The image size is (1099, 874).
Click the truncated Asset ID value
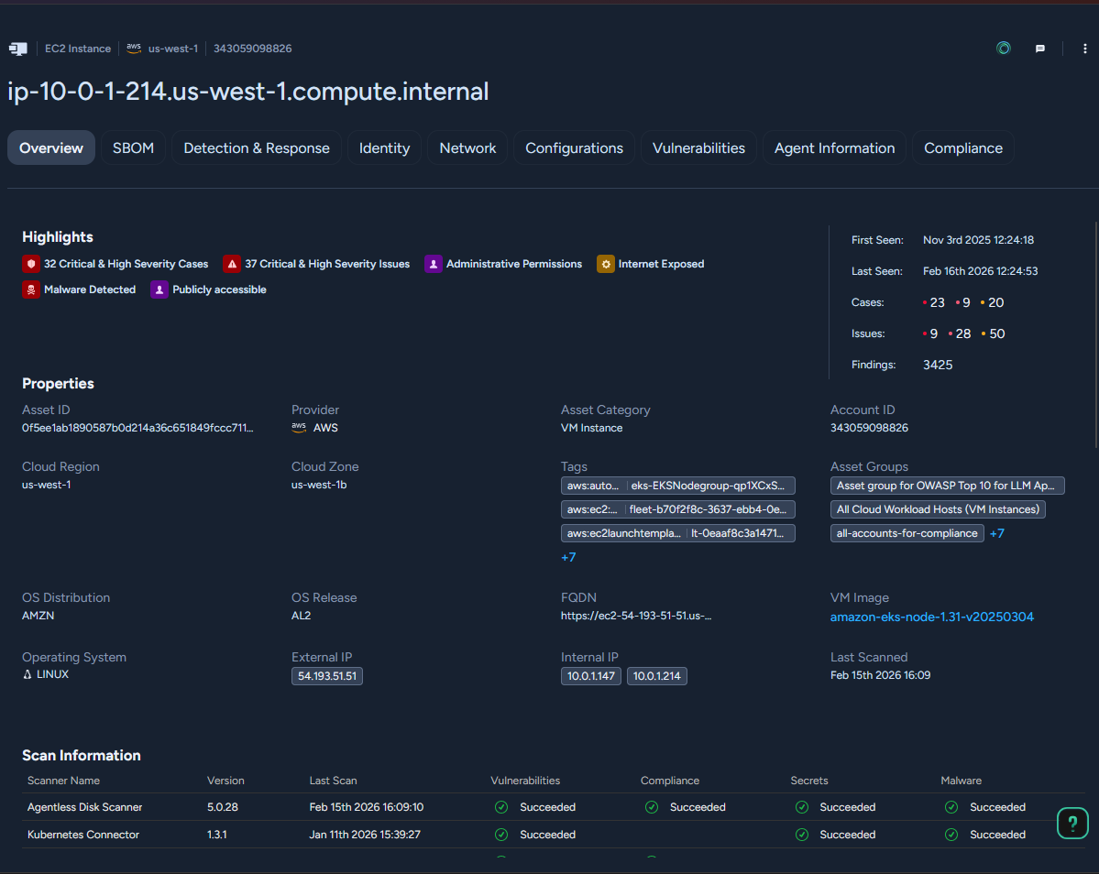click(137, 428)
